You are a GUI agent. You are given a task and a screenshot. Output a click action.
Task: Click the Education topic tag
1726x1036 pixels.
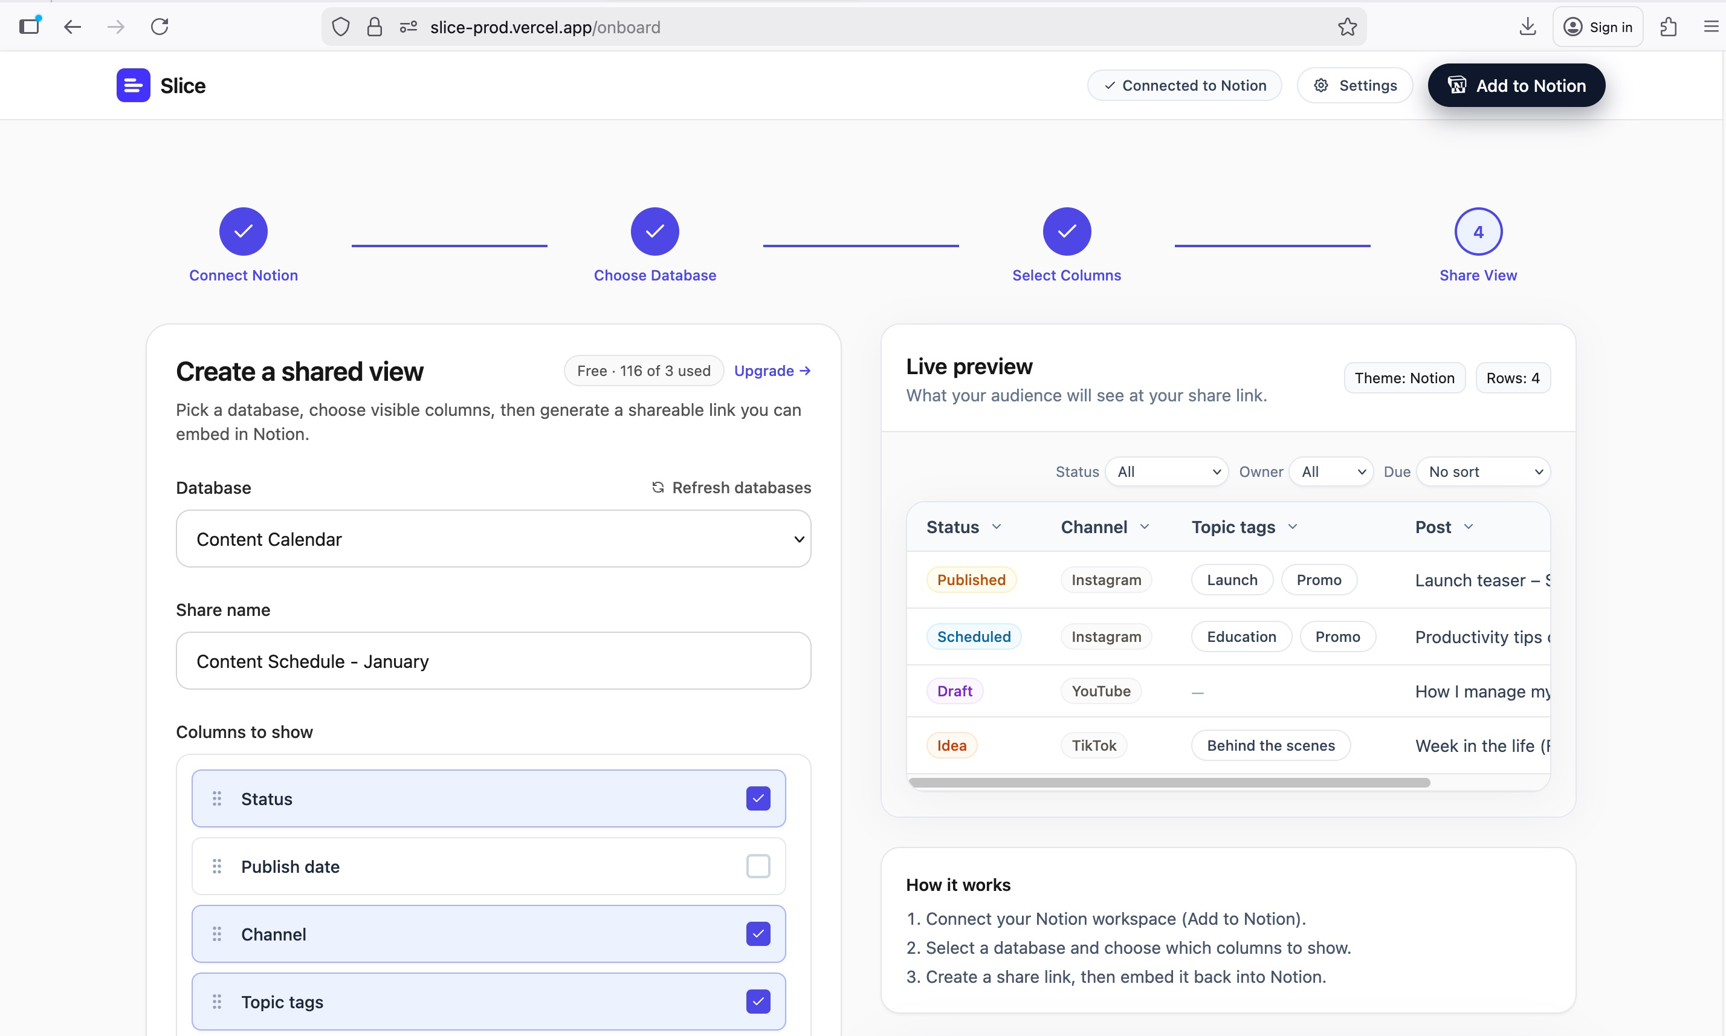[1241, 636]
